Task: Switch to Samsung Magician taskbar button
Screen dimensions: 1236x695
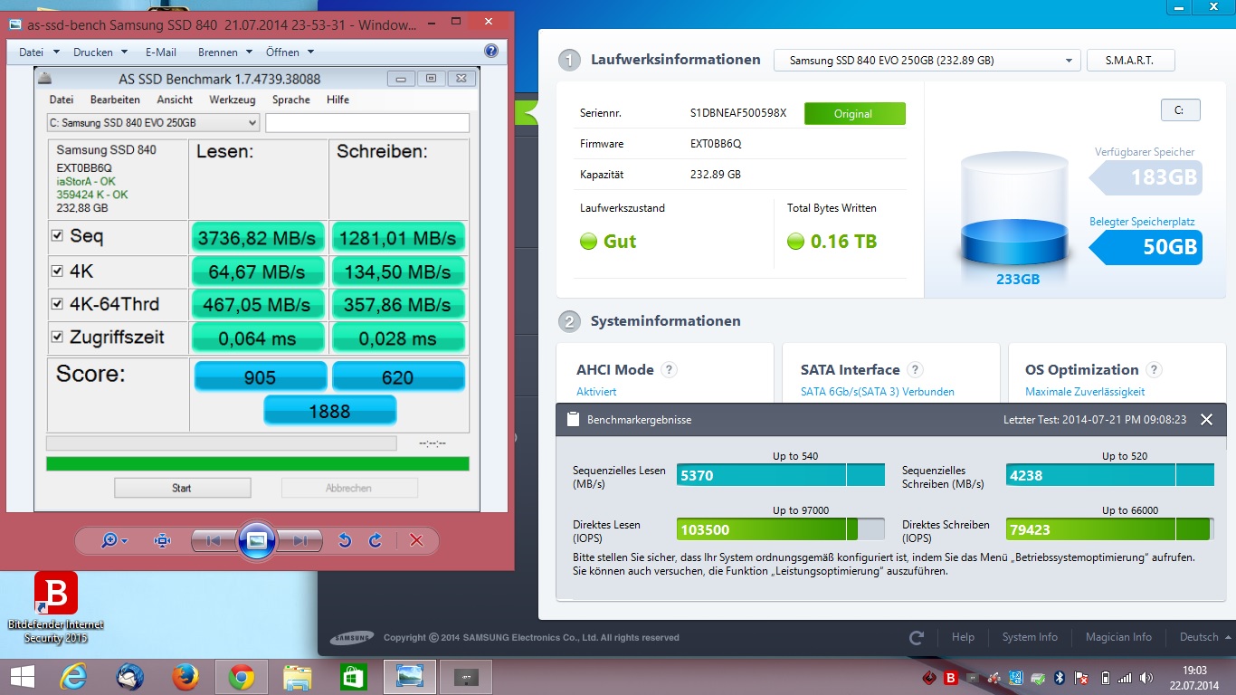Action: click(x=466, y=677)
